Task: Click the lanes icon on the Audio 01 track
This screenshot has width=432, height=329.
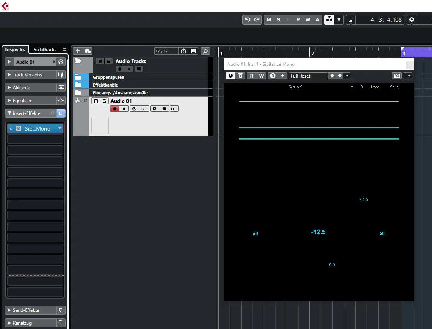Action: [174, 109]
